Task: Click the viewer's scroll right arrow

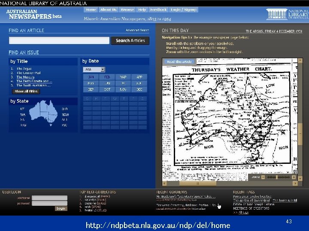Action: click(x=295, y=184)
